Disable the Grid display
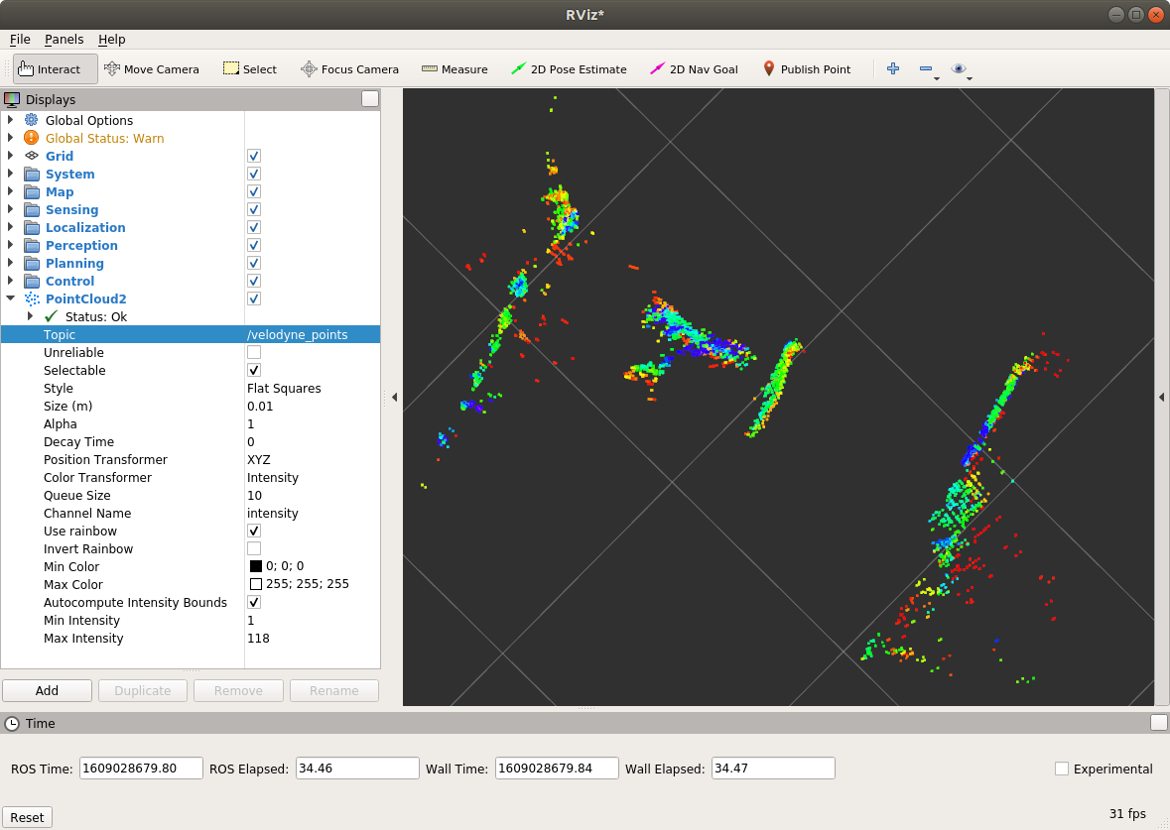This screenshot has width=1170, height=830. tap(253, 156)
